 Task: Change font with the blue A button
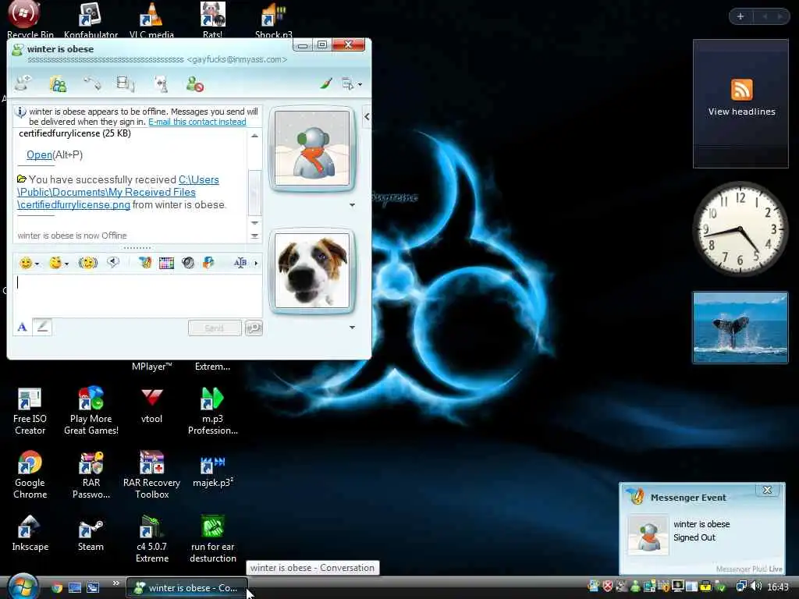point(22,327)
